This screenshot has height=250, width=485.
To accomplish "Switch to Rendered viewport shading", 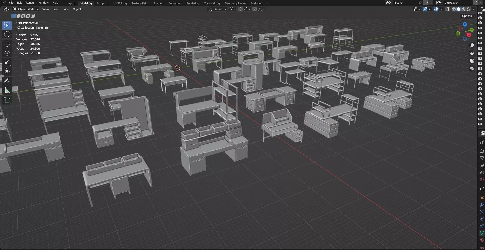I will click(x=468, y=9).
